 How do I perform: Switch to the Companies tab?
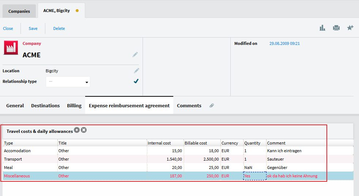click(x=19, y=11)
